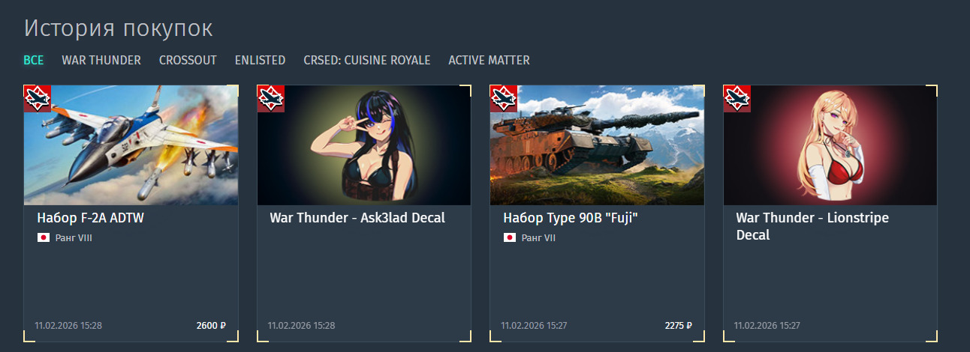Open the Lionstripe blonde decal image
Viewport: 970px width, 352px height.
[830, 145]
